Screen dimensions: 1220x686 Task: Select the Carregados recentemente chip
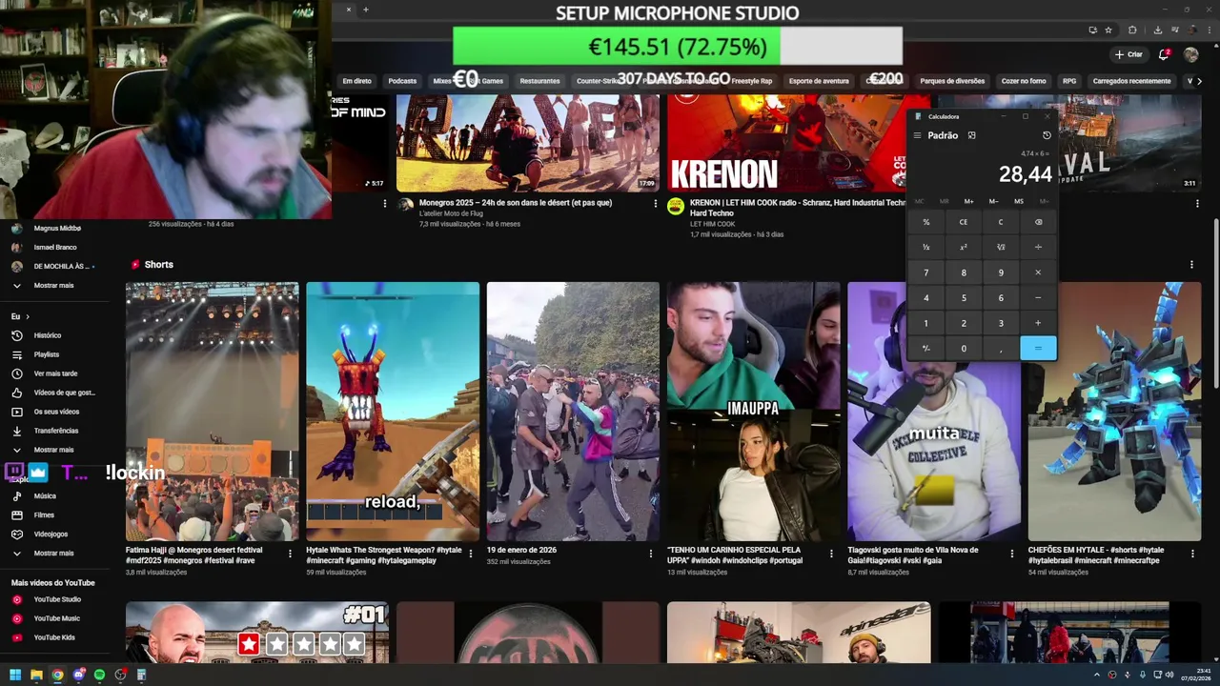click(1131, 81)
